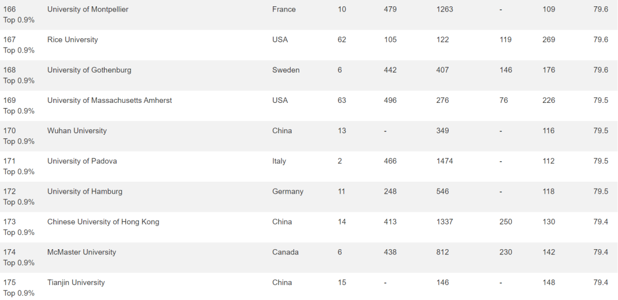Click value 1263 in Montpellier row
The image size is (618, 300).
(445, 10)
